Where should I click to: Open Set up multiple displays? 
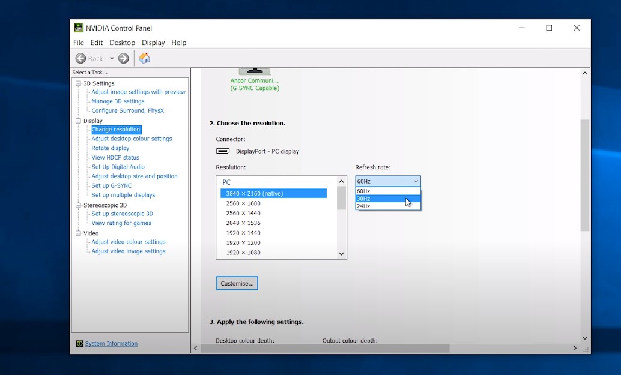tap(123, 195)
